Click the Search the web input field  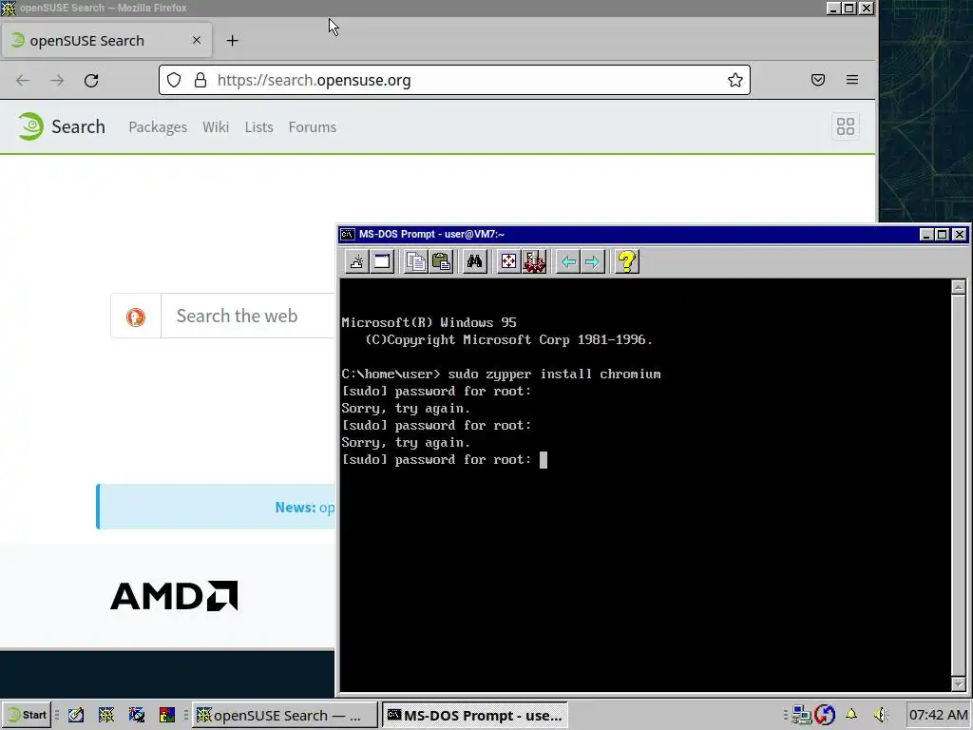pos(248,316)
